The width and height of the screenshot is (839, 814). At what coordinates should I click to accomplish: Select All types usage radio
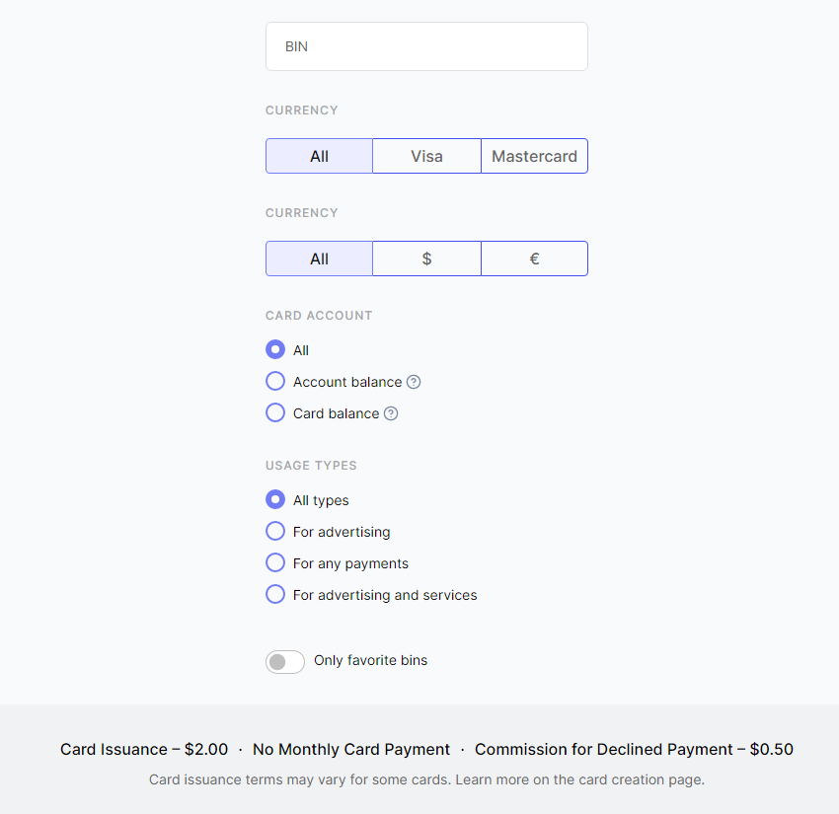pyautogui.click(x=275, y=499)
